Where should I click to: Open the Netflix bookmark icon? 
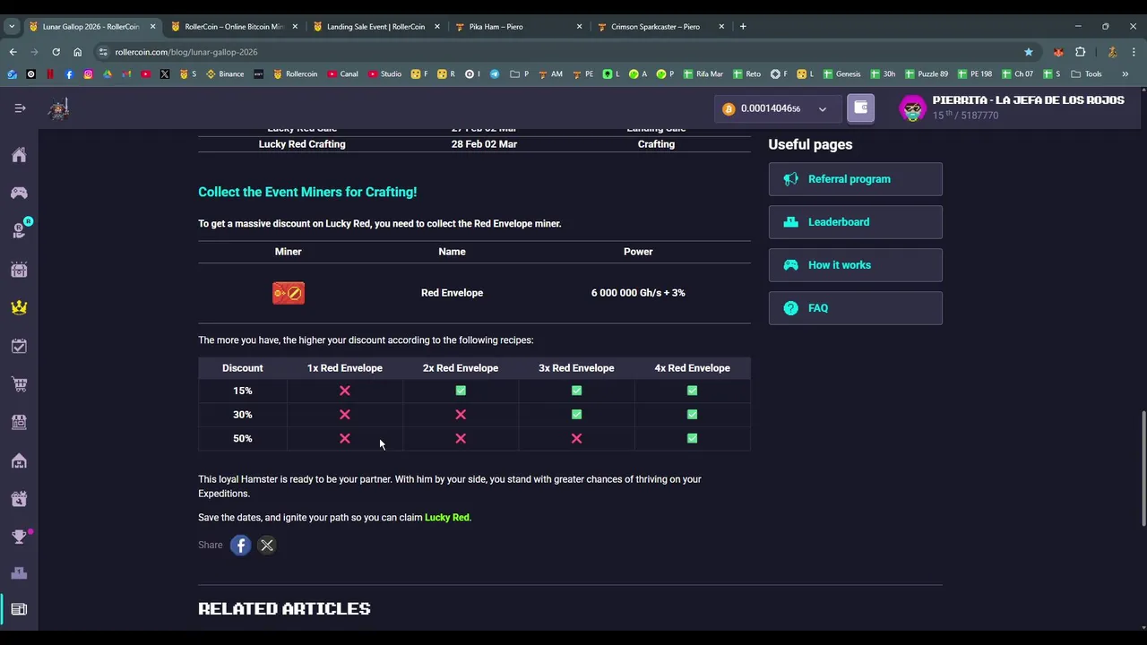[x=50, y=74]
